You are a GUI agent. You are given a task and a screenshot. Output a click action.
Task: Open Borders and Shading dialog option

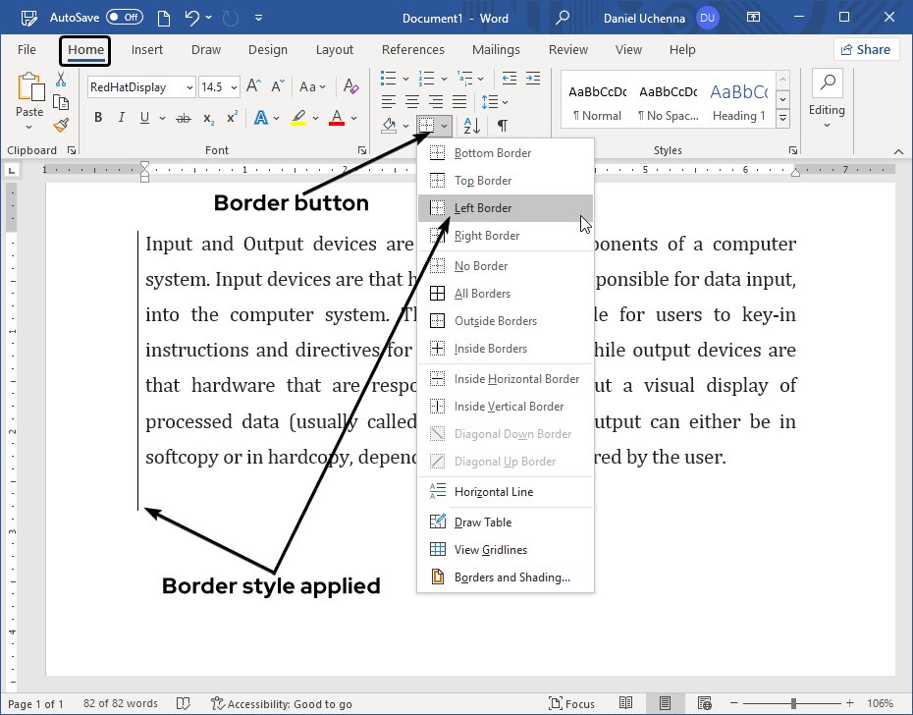point(510,577)
